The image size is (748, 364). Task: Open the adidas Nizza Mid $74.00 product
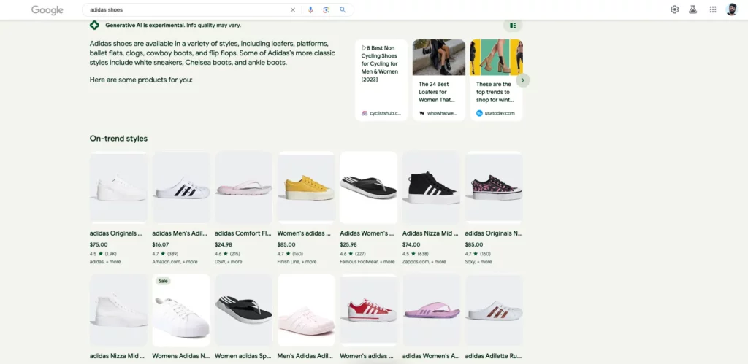pos(431,187)
